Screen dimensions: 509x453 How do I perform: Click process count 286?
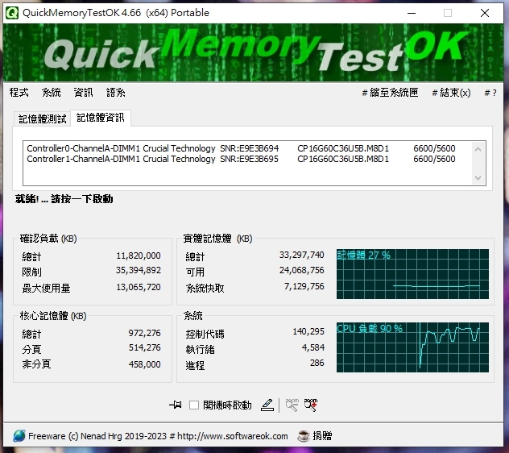(317, 363)
